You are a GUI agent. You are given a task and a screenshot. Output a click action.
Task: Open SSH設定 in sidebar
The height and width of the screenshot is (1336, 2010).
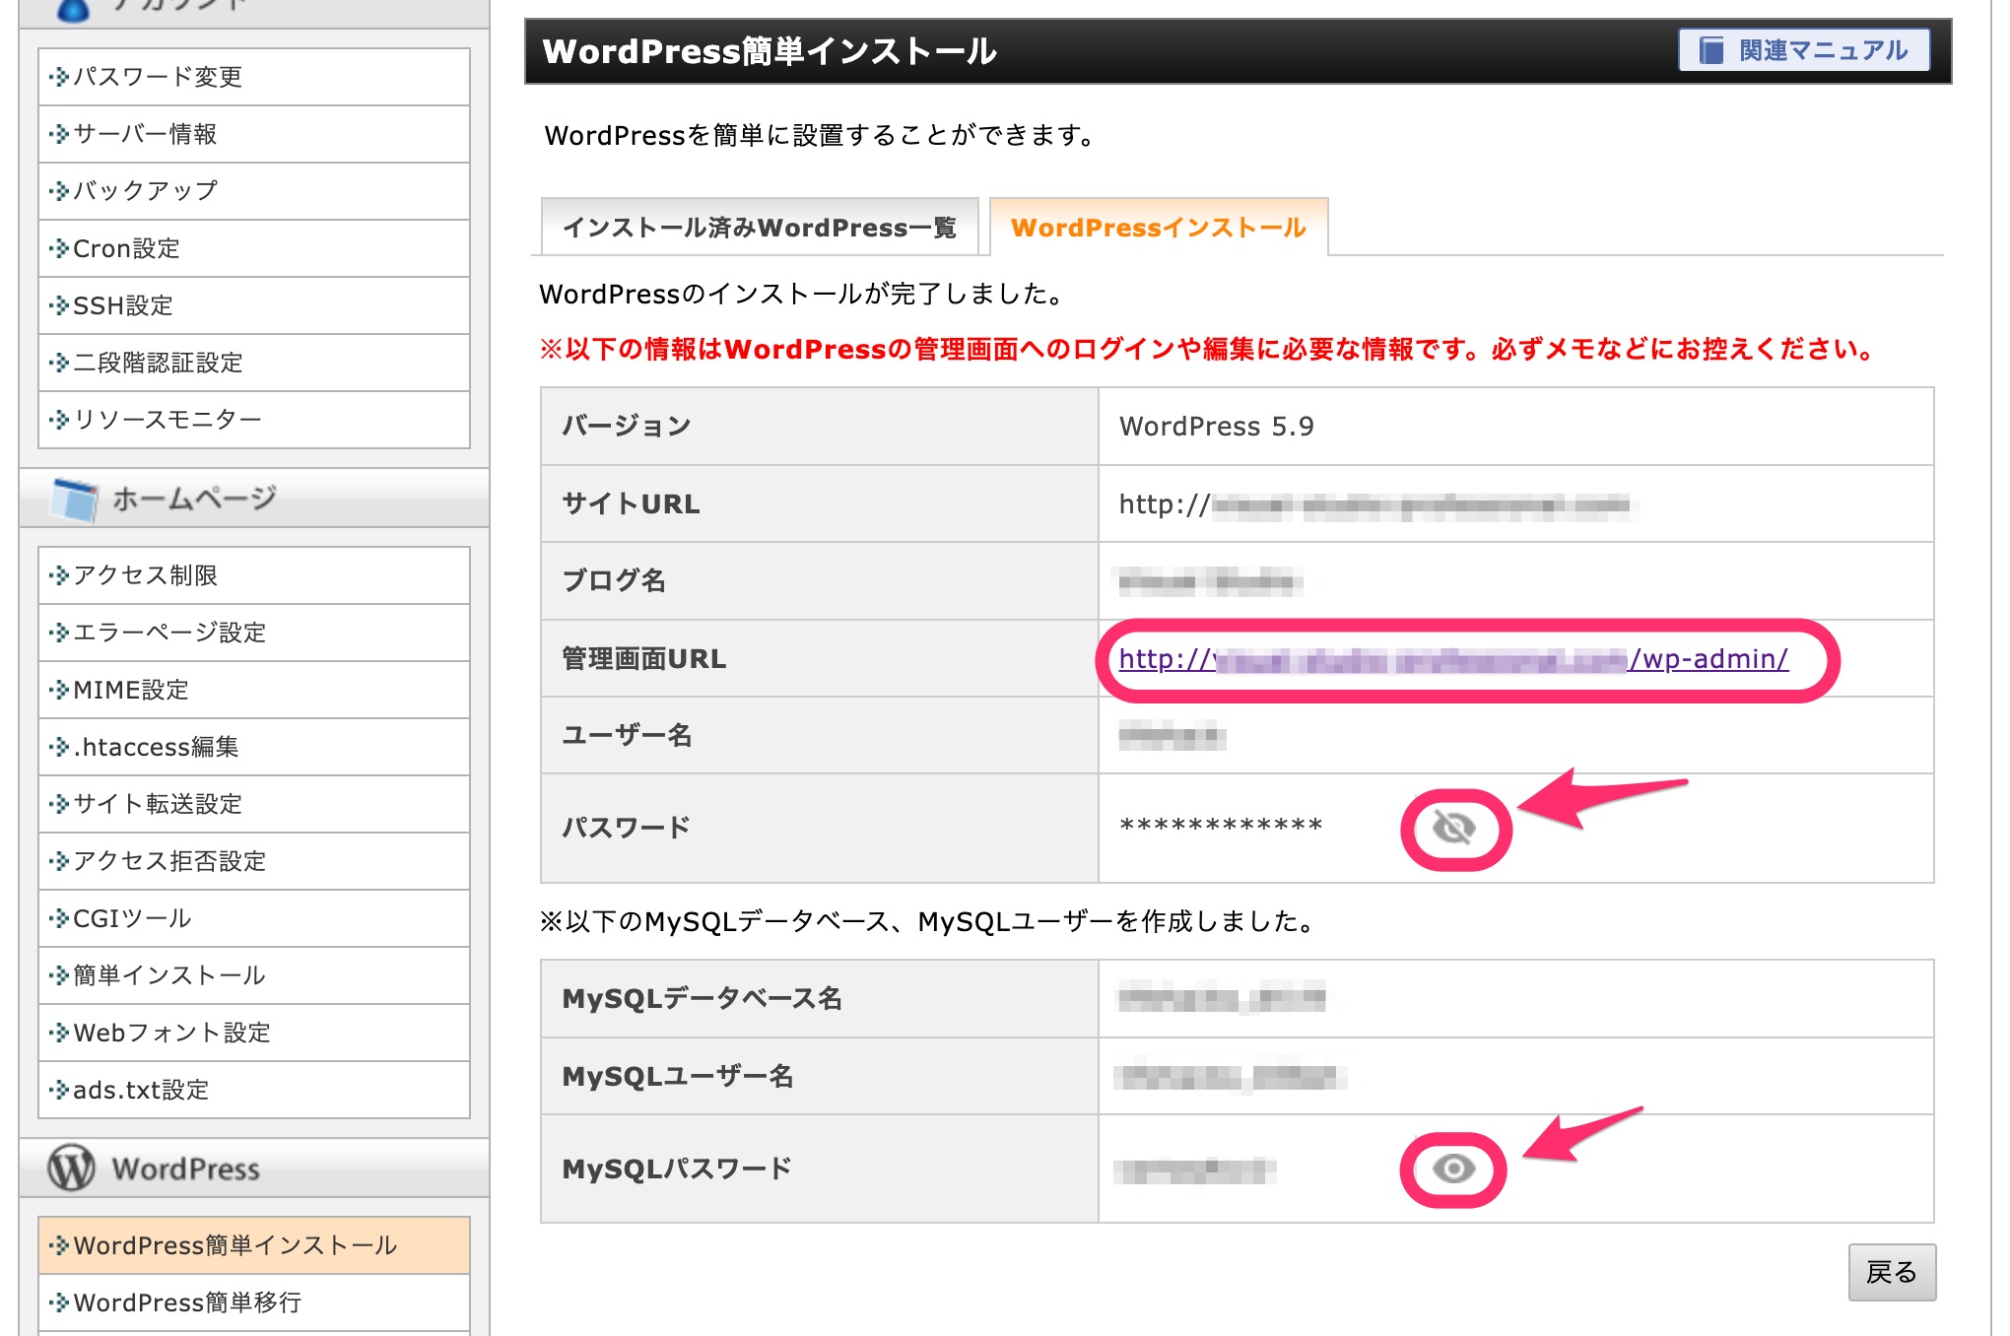point(254,305)
